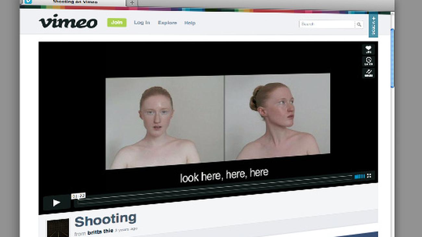Add video to Watch Later clock icon
Screen dimensions: 422x237
click(x=368, y=61)
